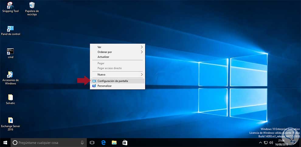This screenshot has width=301, height=147.
Task: Click the arrow beside Ver
Action: click(142, 47)
